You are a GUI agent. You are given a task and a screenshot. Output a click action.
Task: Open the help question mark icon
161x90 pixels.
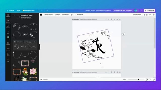point(154,79)
